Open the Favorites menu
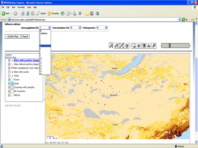This screenshot has height=148, width=198. point(21,7)
